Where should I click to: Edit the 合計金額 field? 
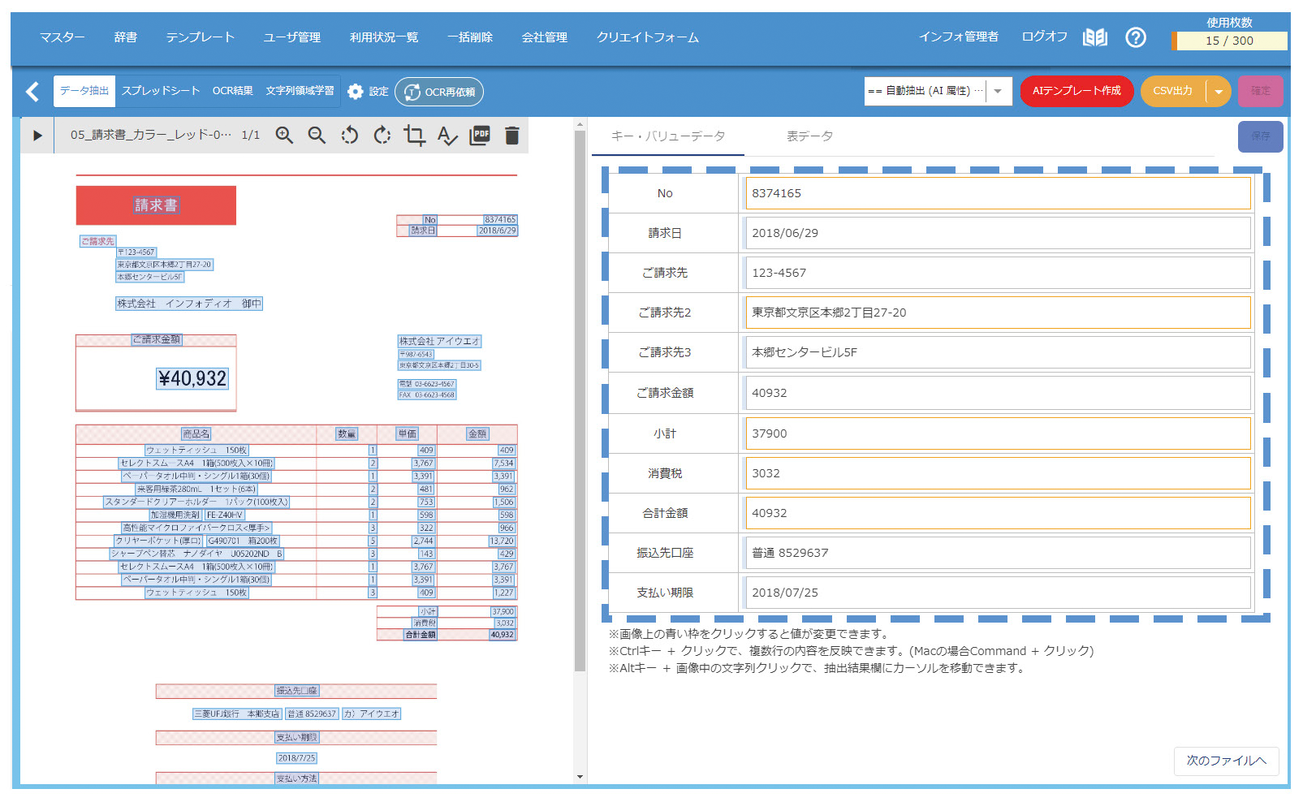pos(998,513)
